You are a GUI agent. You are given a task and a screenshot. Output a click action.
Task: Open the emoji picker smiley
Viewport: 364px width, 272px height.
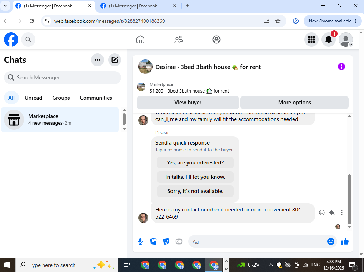(x=330, y=241)
